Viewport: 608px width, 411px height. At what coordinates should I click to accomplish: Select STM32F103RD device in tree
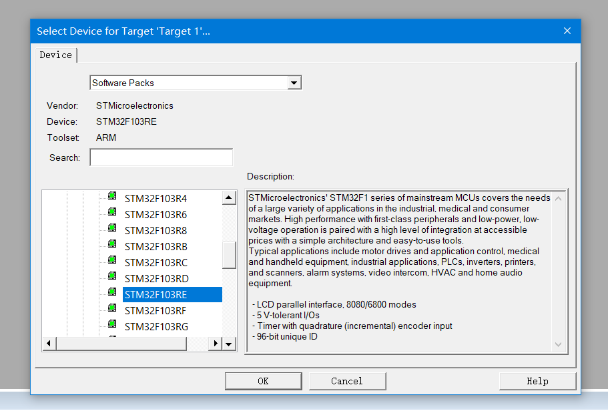(x=156, y=279)
